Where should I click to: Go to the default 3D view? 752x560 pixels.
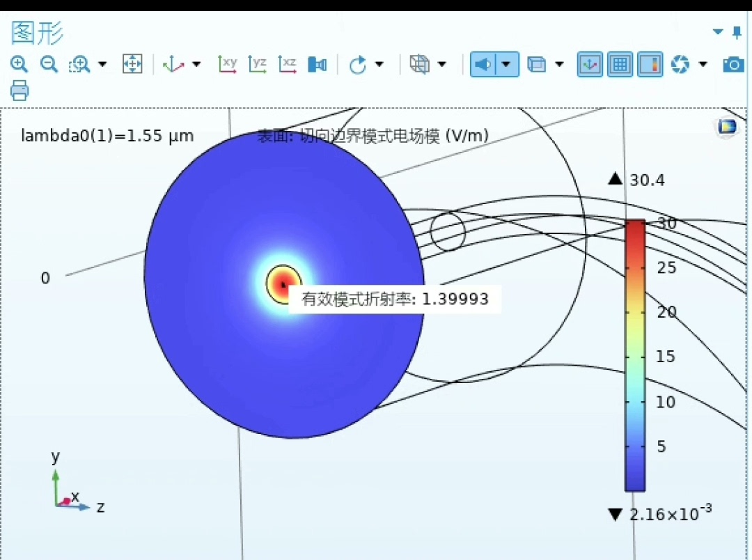tap(173, 64)
